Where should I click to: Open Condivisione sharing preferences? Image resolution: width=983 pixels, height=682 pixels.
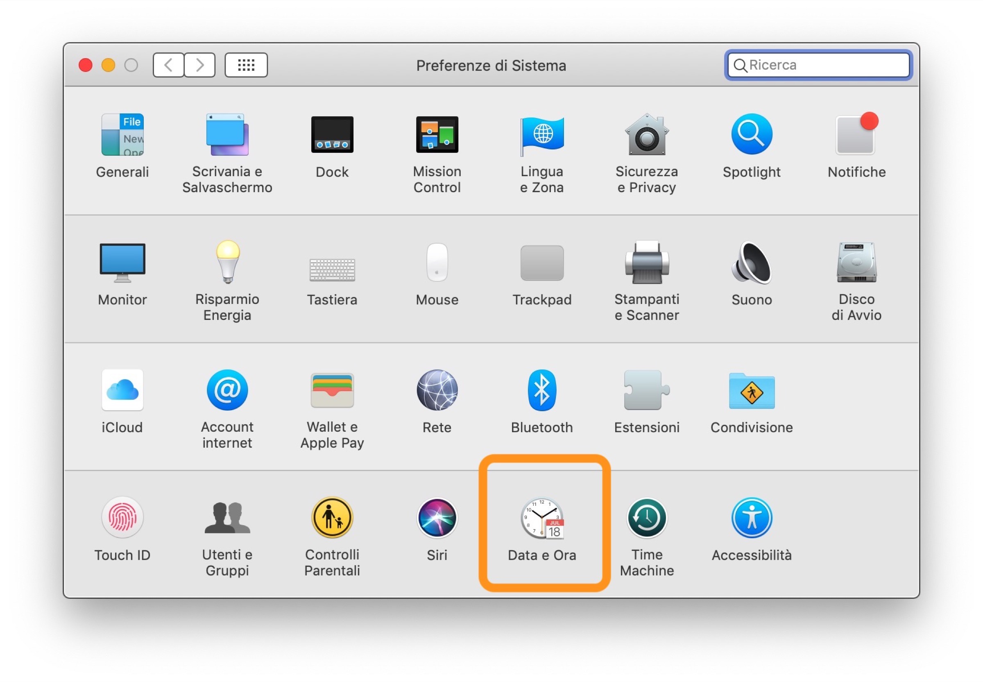click(x=752, y=390)
